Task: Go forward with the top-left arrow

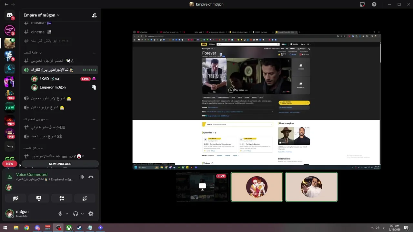Action: pyautogui.click(x=13, y=4)
